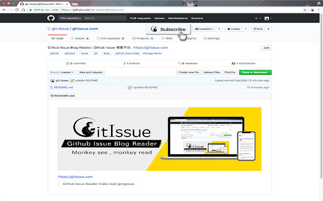
Task: Open the user avatar menu
Action: [268, 18]
